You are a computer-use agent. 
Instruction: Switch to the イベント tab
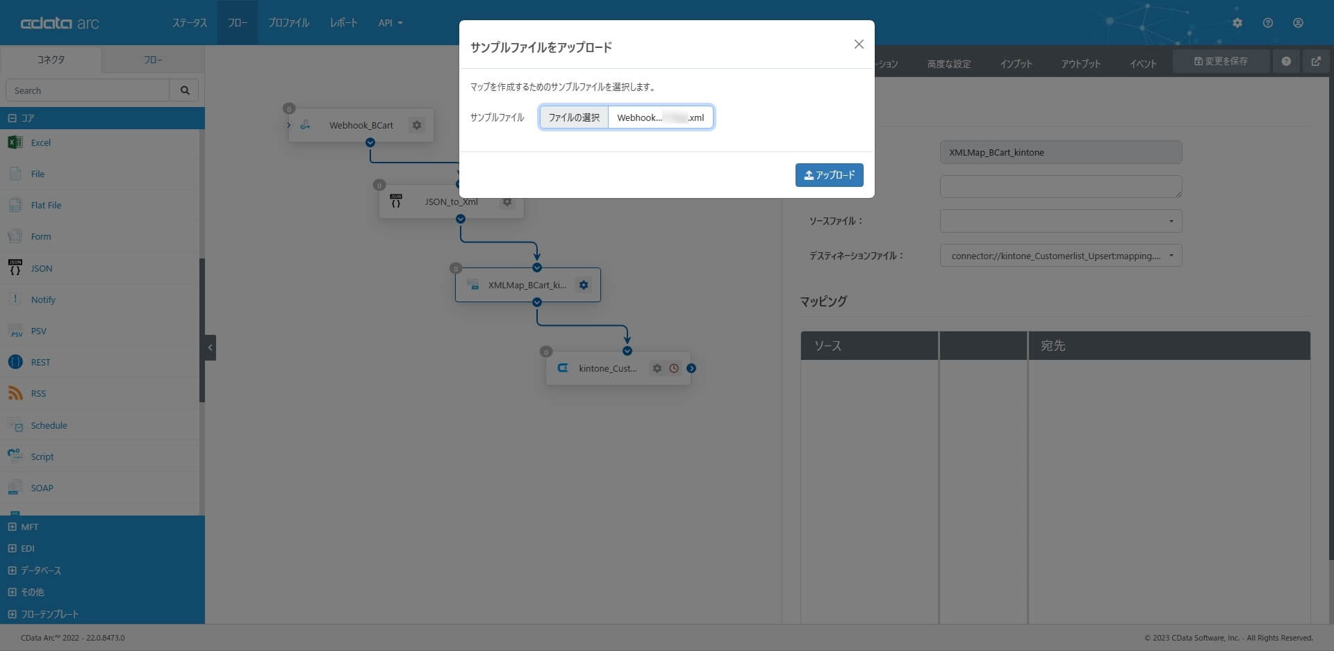pos(1143,64)
